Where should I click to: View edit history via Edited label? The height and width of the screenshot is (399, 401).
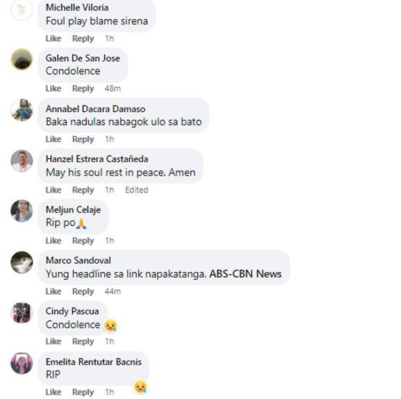[x=136, y=190]
